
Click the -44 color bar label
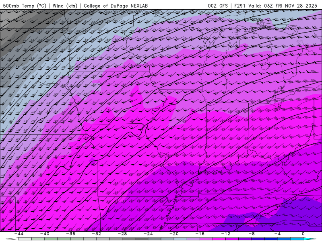19,234
